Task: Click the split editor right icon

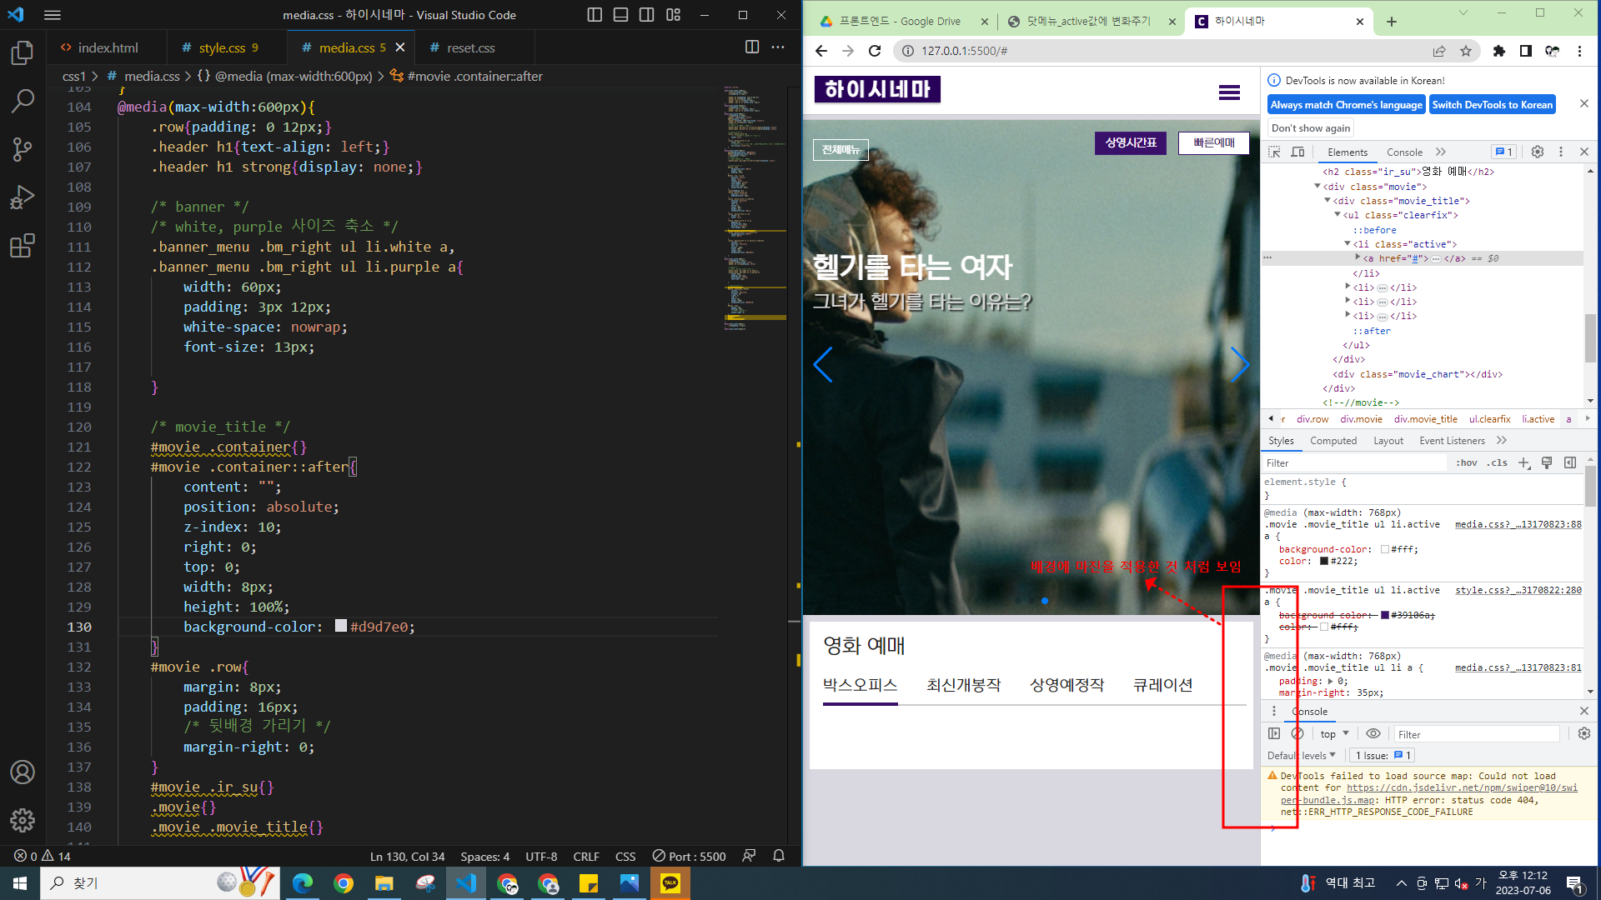Action: pos(751,47)
